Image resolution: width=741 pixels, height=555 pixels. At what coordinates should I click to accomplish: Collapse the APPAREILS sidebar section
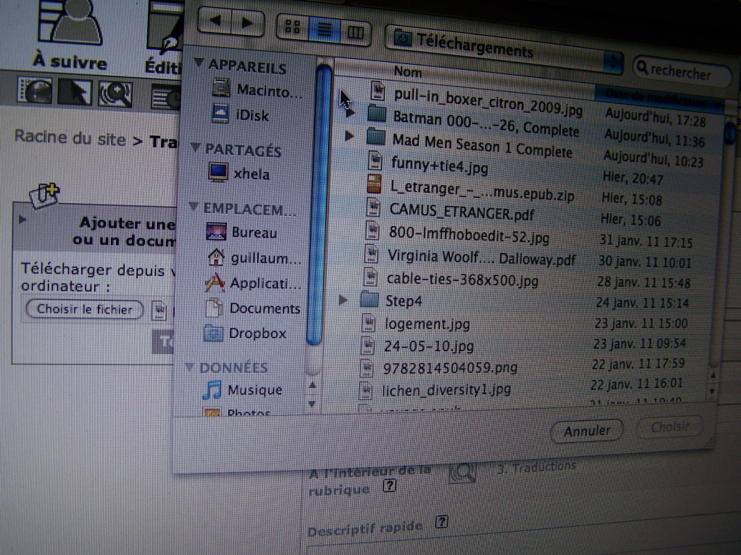pos(199,63)
